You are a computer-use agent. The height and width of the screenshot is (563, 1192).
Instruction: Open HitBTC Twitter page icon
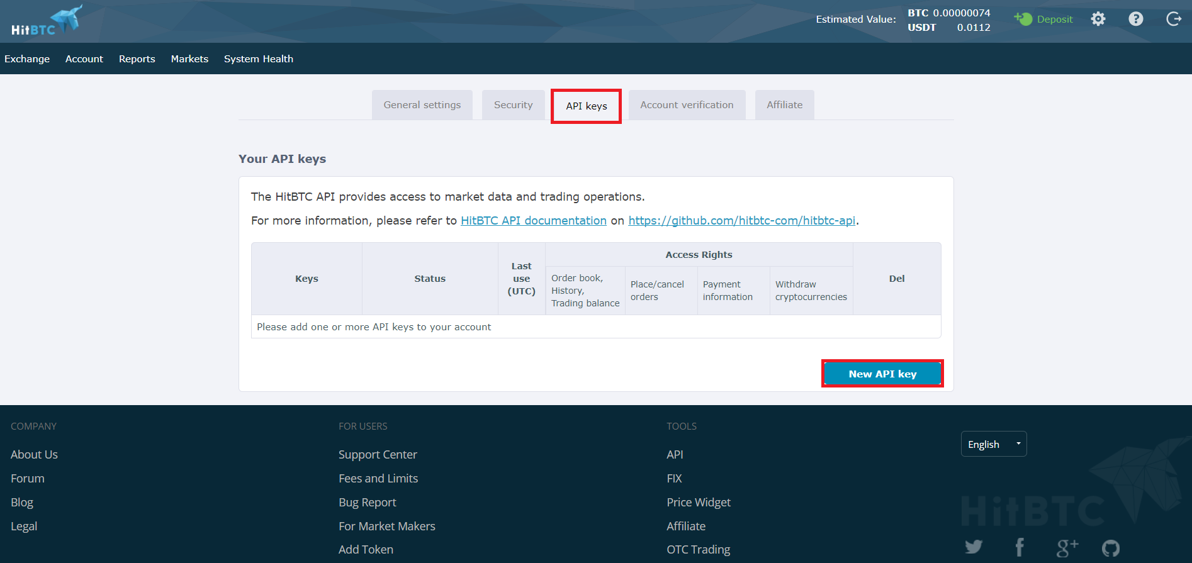click(974, 547)
